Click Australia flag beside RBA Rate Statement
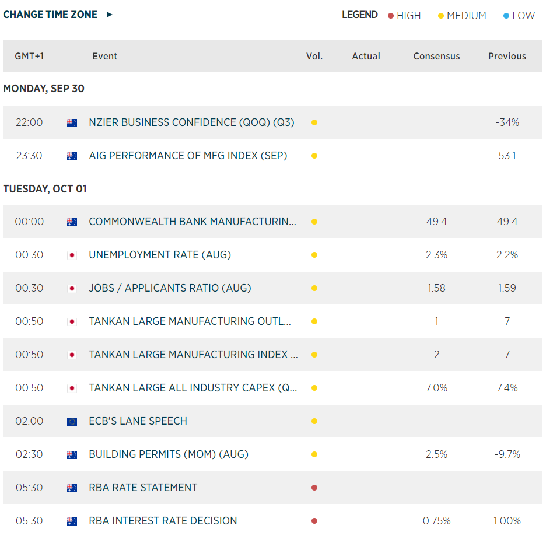Viewport: 546px width, 536px height. pyautogui.click(x=72, y=488)
